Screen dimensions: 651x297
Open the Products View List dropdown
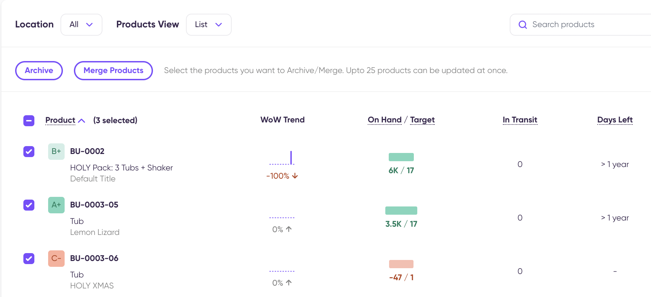coord(209,25)
